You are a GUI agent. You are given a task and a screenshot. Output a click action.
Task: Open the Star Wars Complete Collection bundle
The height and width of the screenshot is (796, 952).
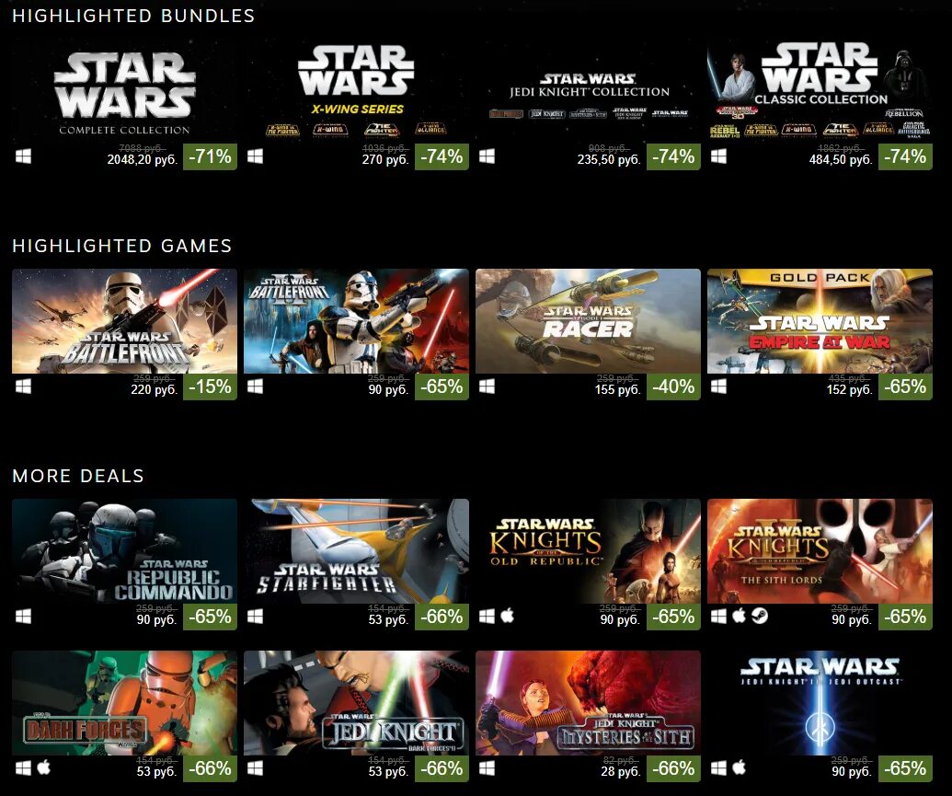click(x=124, y=91)
